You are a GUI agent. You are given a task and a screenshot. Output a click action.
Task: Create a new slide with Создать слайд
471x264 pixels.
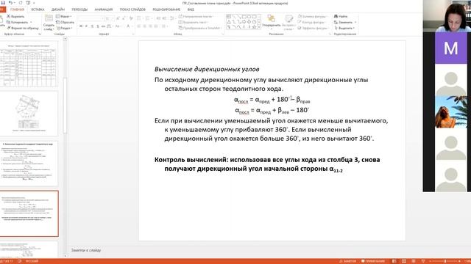point(49,23)
